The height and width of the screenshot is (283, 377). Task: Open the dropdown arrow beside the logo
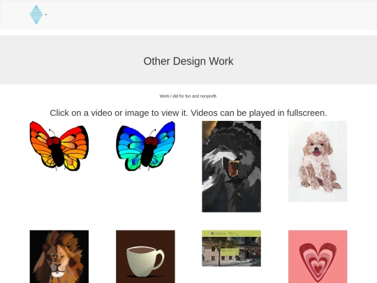(46, 15)
